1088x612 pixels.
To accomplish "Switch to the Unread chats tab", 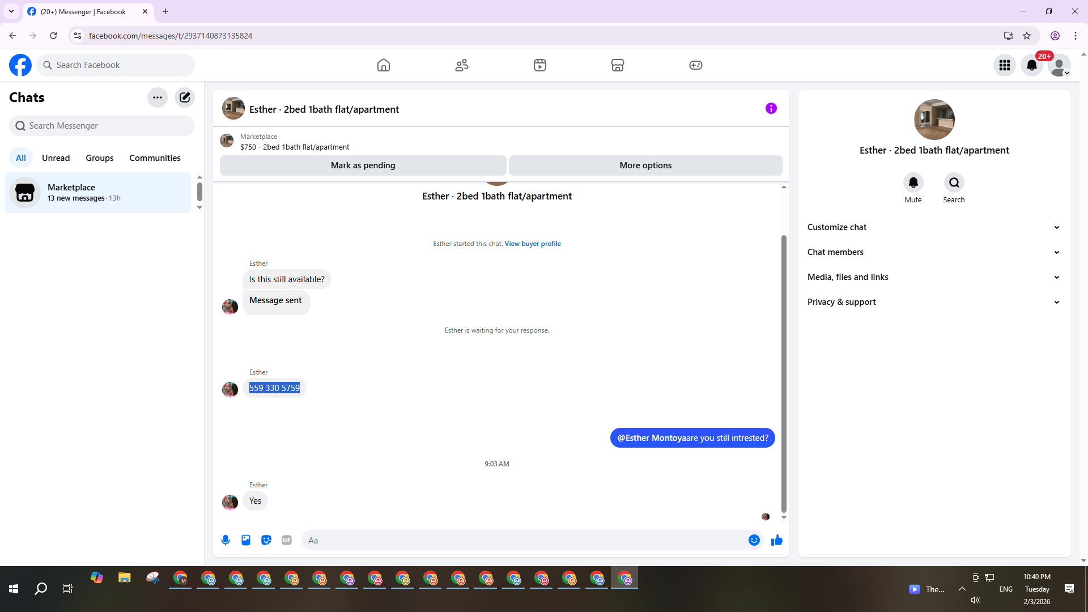I will 56,158.
